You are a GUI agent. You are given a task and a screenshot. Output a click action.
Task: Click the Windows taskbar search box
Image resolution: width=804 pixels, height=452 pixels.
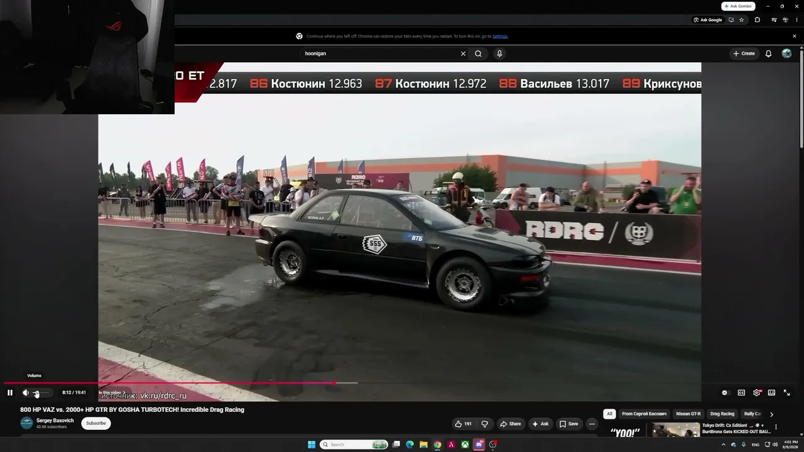click(x=354, y=444)
